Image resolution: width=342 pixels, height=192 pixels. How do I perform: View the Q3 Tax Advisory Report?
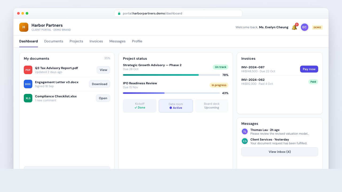(103, 70)
